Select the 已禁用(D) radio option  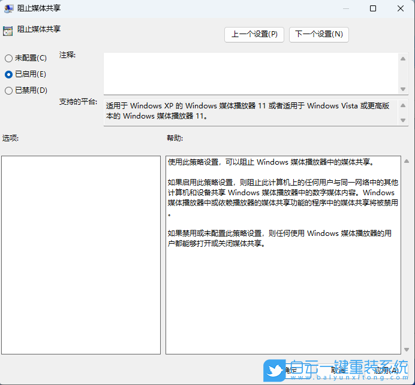tap(26, 90)
